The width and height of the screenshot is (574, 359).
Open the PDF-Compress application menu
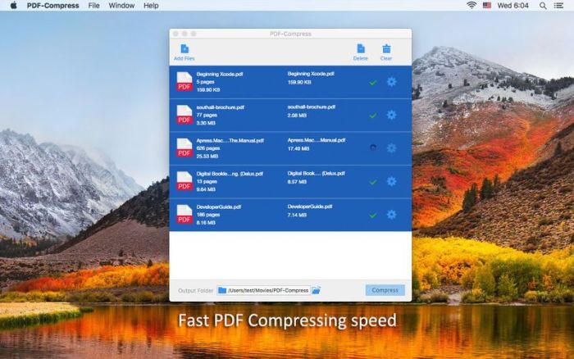(x=53, y=6)
